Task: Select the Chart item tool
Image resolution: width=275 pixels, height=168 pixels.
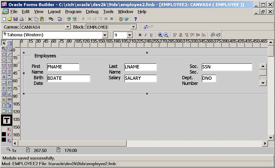Action: (x=10, y=94)
